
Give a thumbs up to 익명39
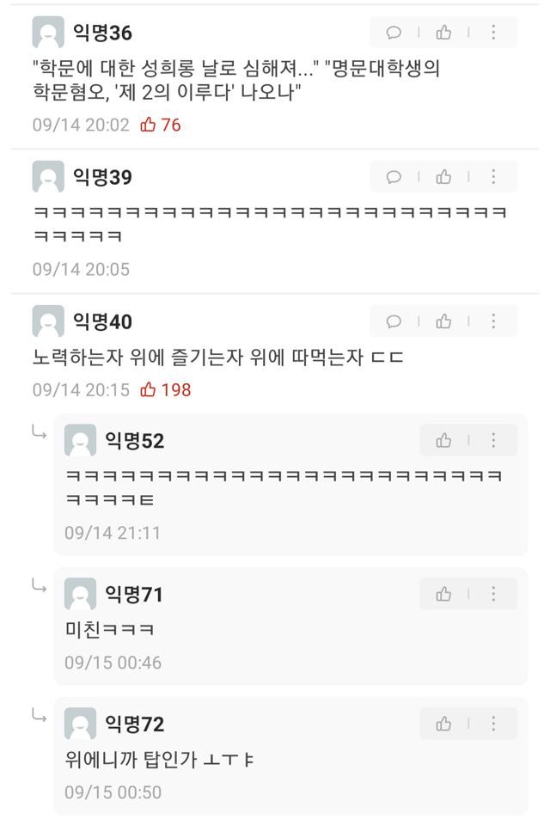coord(443,177)
